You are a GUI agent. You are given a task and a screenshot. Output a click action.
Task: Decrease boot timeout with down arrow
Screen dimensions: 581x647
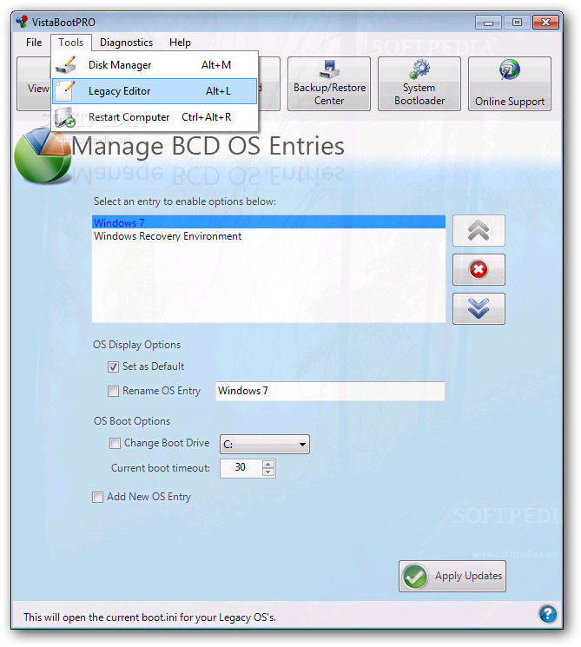click(x=268, y=472)
